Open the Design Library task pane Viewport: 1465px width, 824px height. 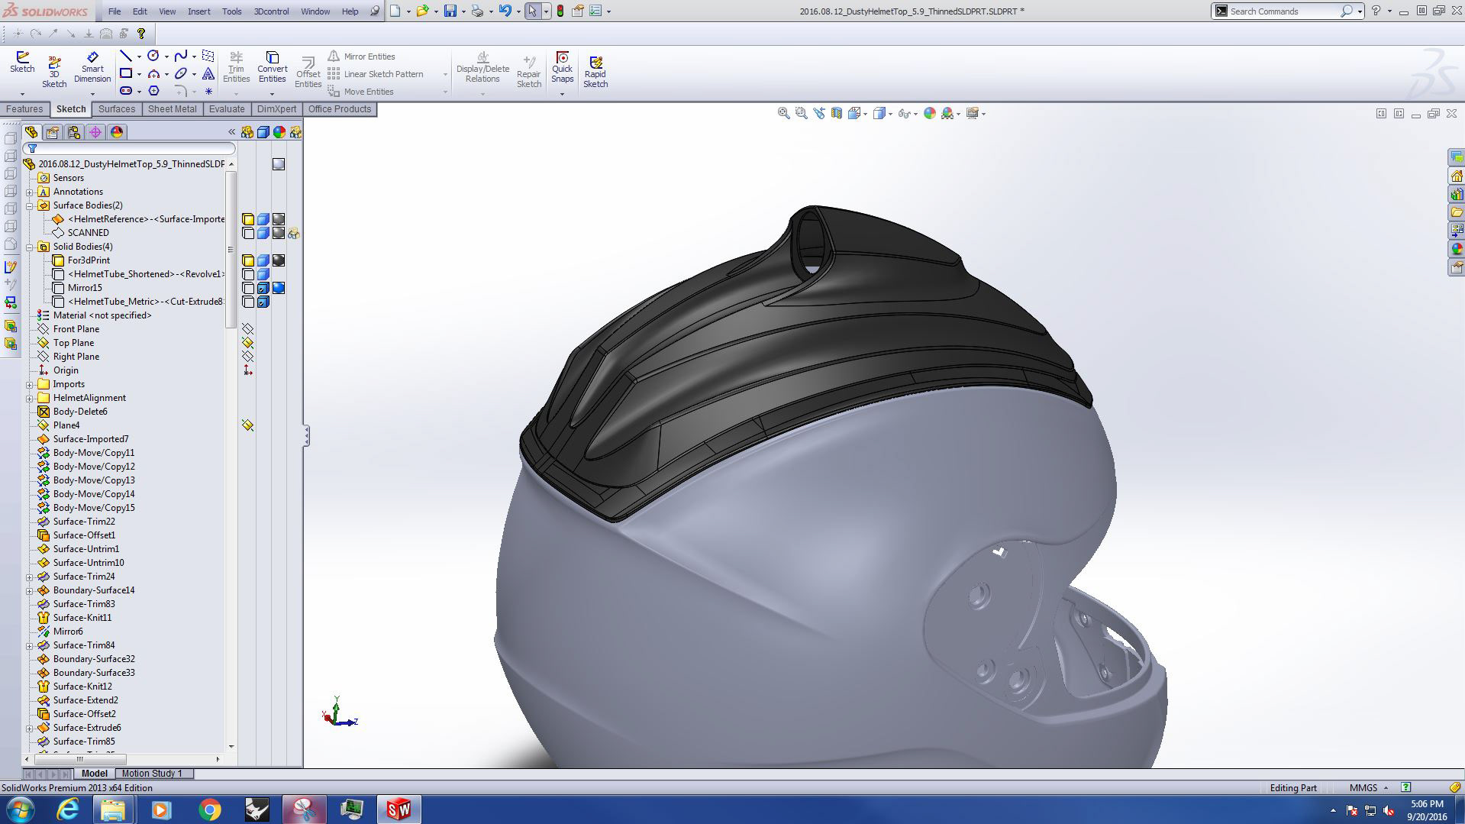pos(1457,194)
